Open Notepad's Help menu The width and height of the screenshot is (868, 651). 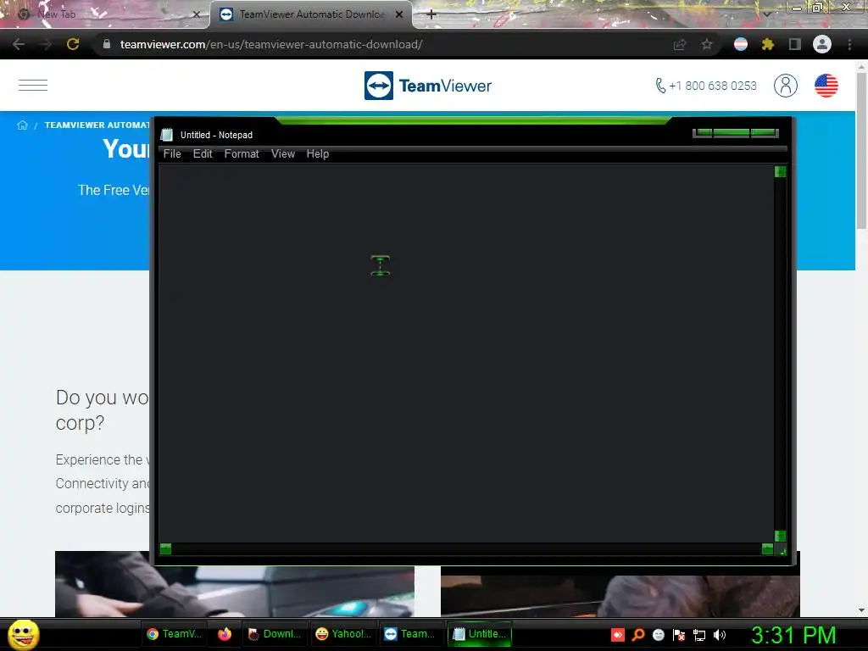pyautogui.click(x=318, y=154)
